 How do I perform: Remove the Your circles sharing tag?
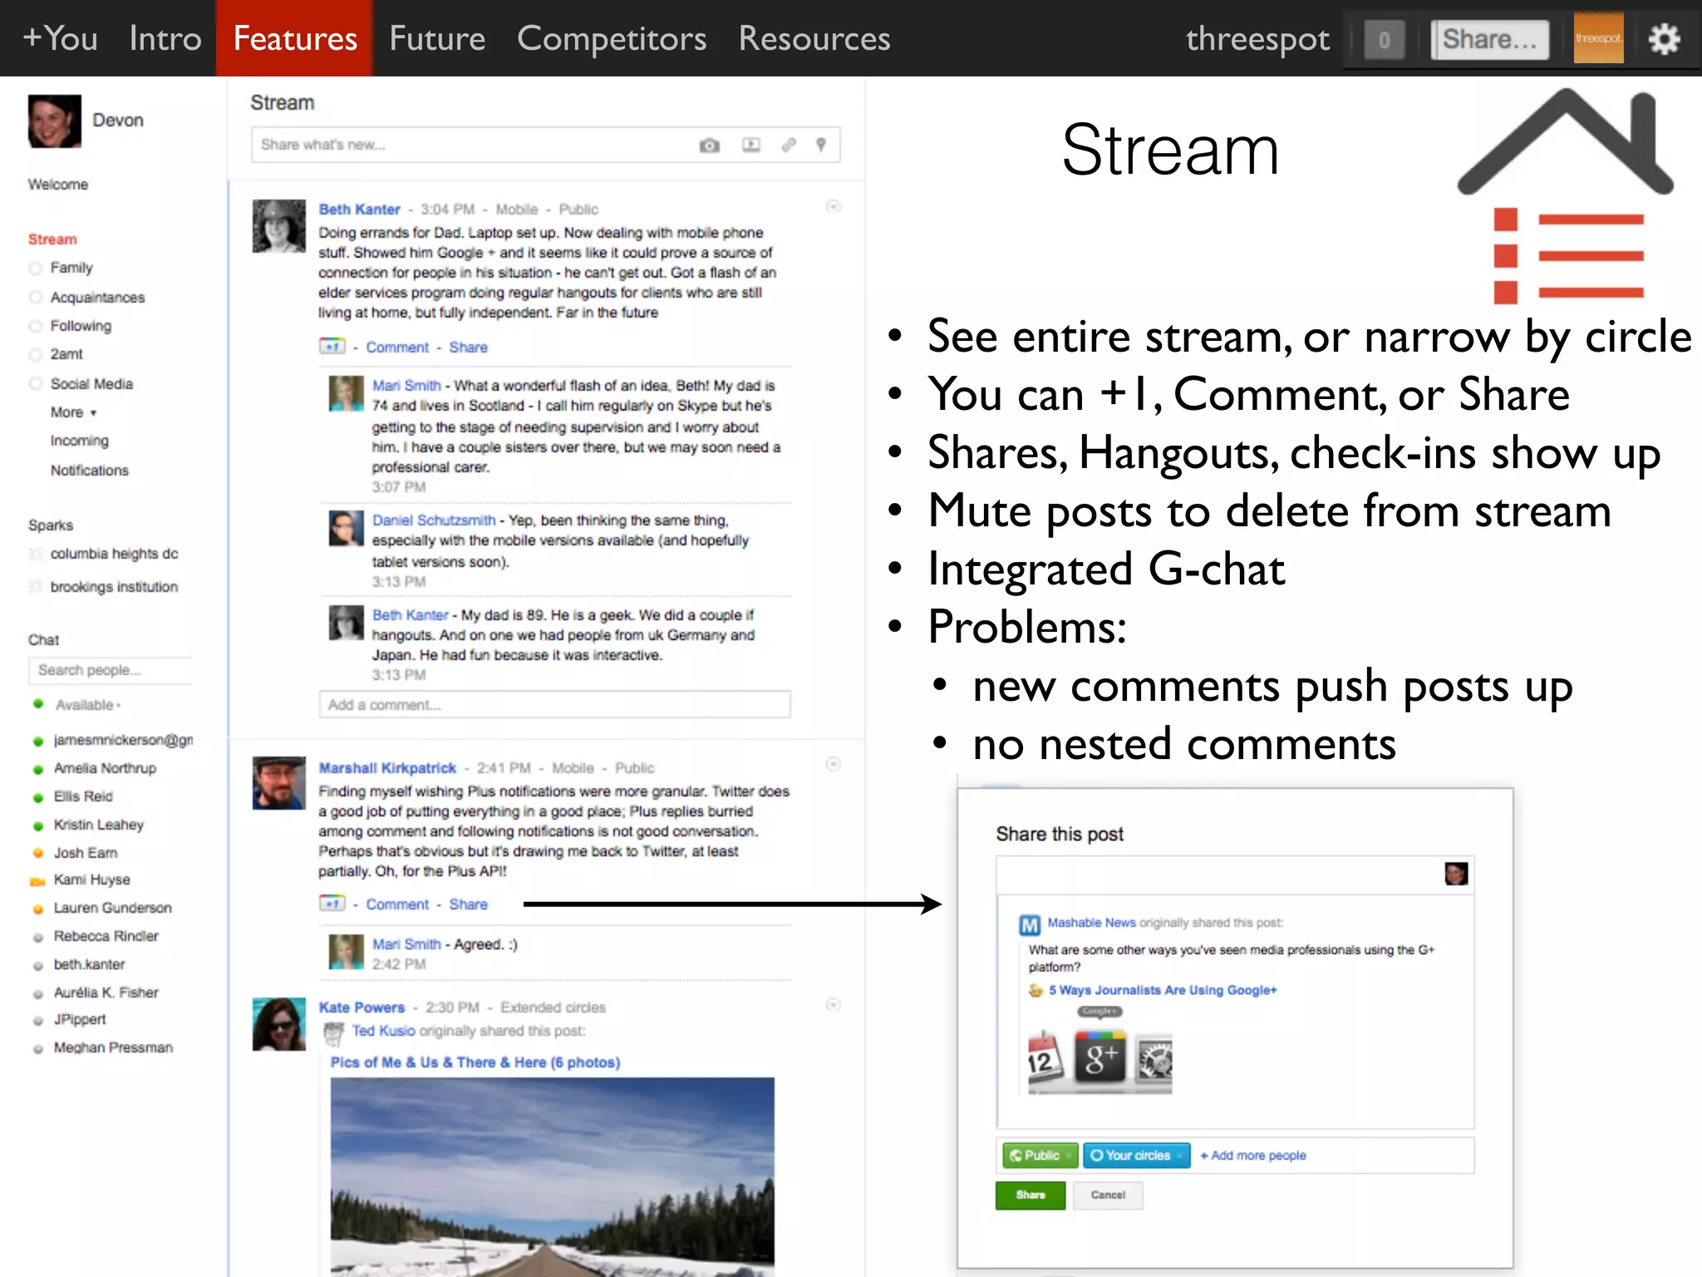point(1178,1156)
